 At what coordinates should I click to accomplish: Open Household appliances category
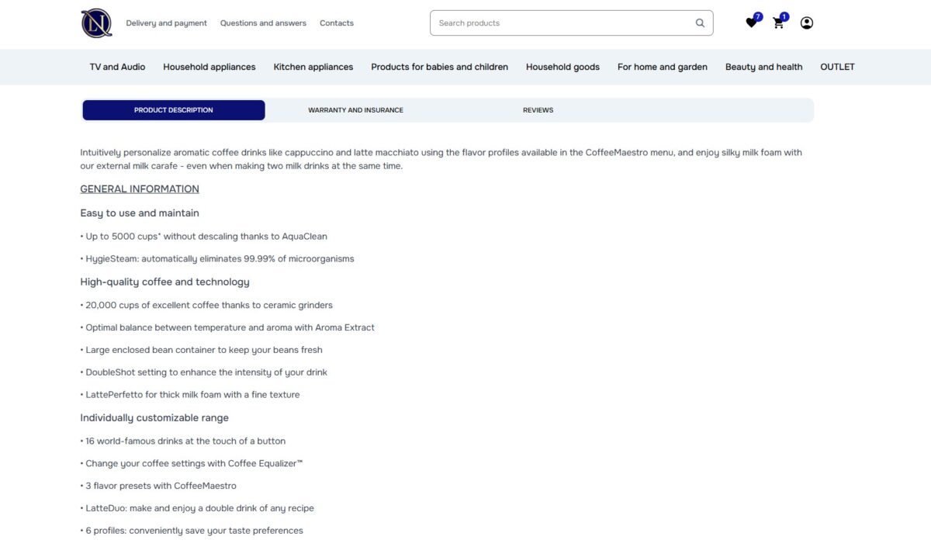(209, 67)
